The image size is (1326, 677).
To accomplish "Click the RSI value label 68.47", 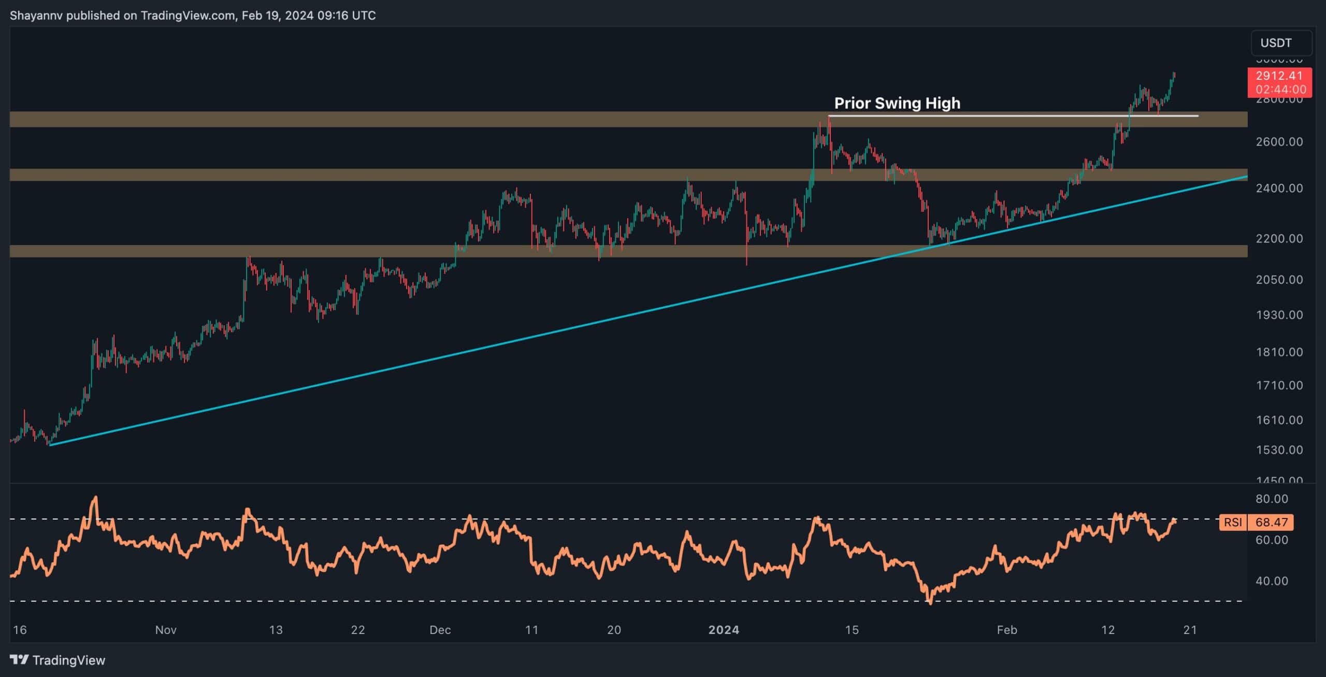I will [x=1271, y=522].
